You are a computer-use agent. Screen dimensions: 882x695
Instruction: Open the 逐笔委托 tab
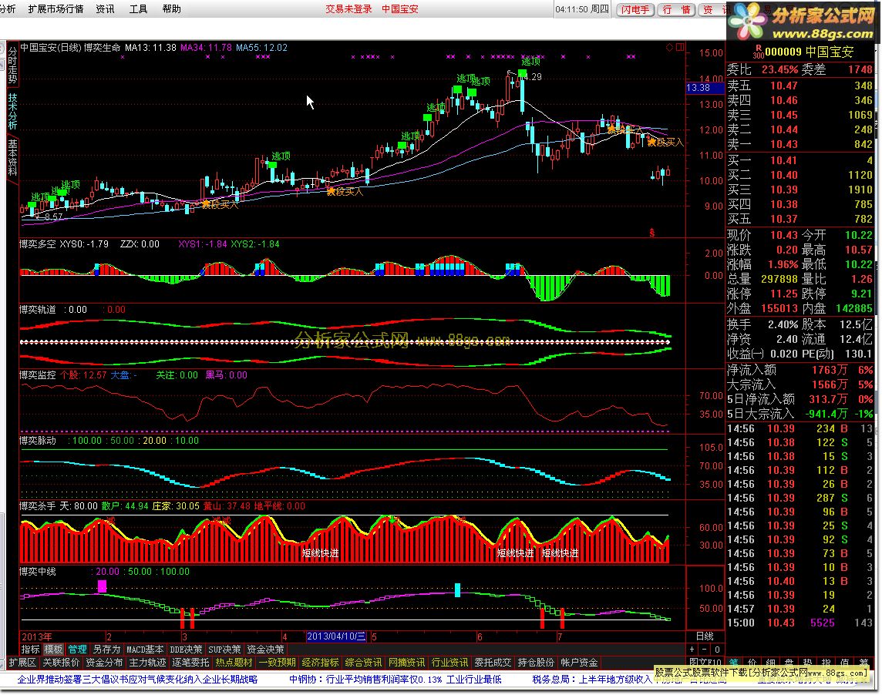tap(190, 663)
